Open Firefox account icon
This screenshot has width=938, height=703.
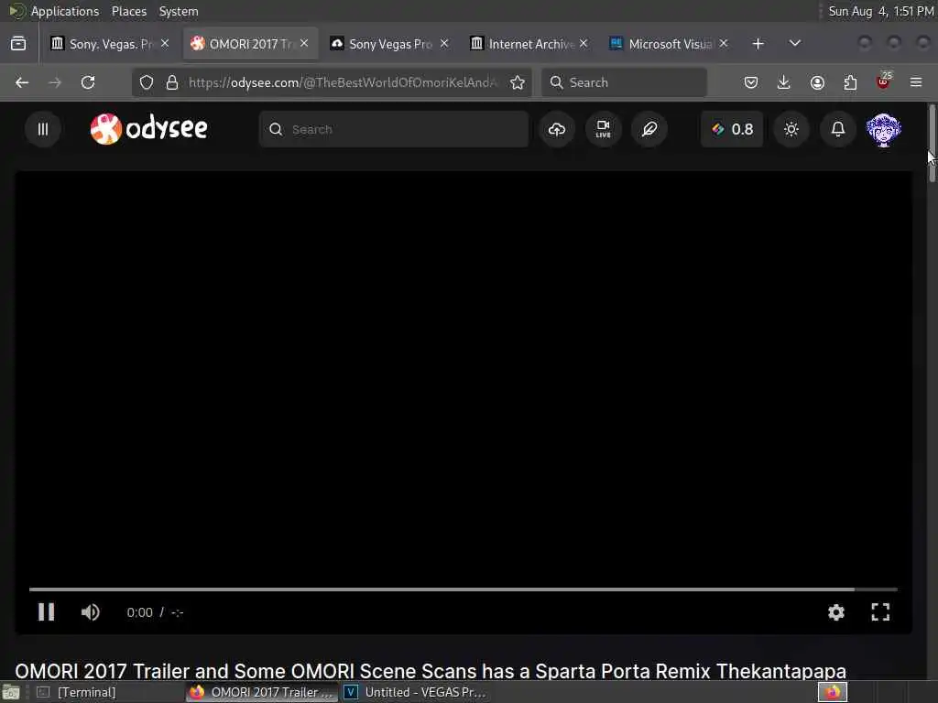point(817,82)
